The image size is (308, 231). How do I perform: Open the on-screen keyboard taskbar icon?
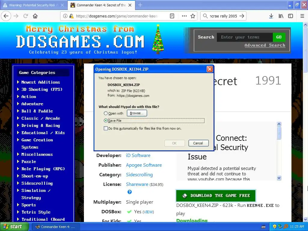coord(263,227)
